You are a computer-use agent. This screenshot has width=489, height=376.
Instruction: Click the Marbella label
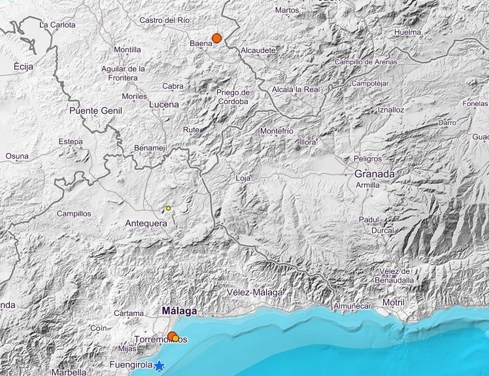tap(70, 371)
